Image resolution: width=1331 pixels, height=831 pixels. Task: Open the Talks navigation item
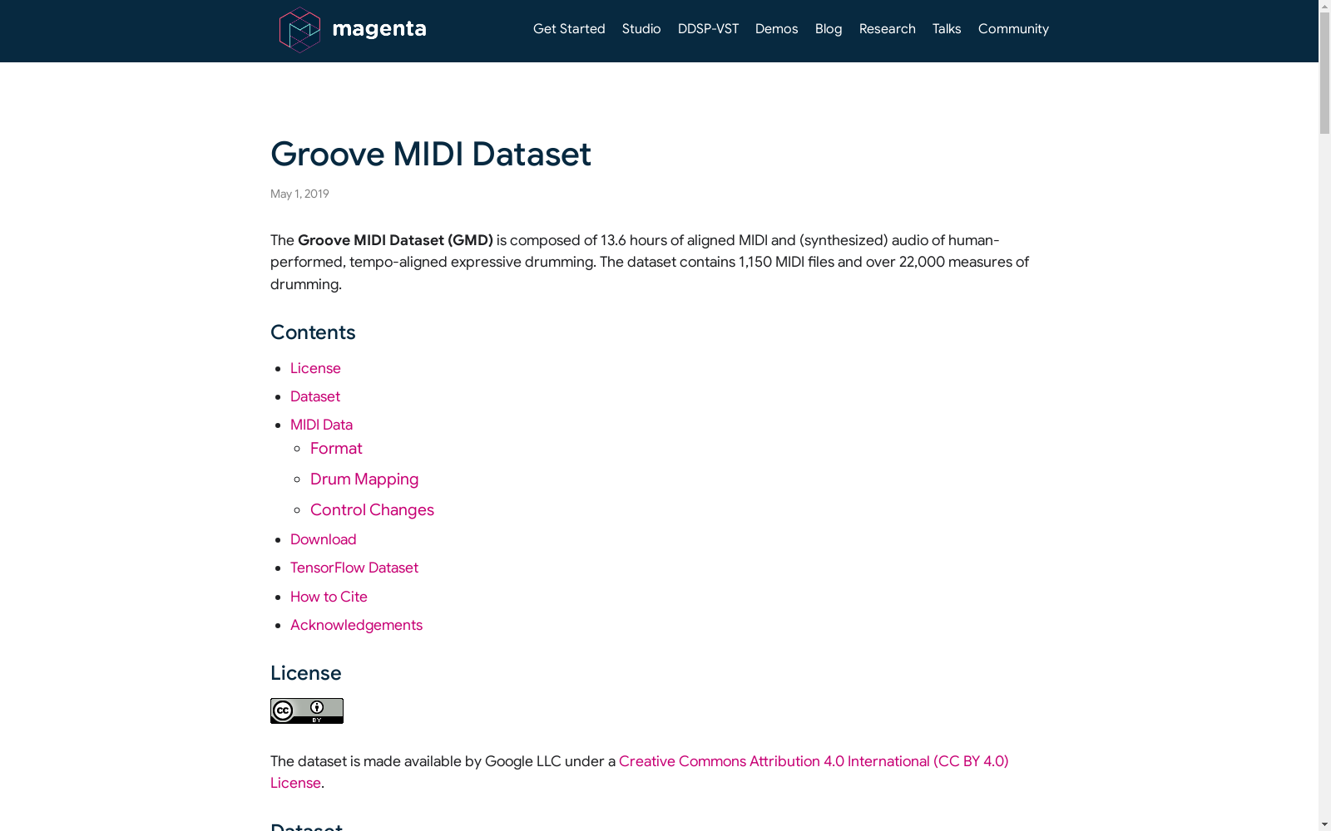pyautogui.click(x=947, y=29)
